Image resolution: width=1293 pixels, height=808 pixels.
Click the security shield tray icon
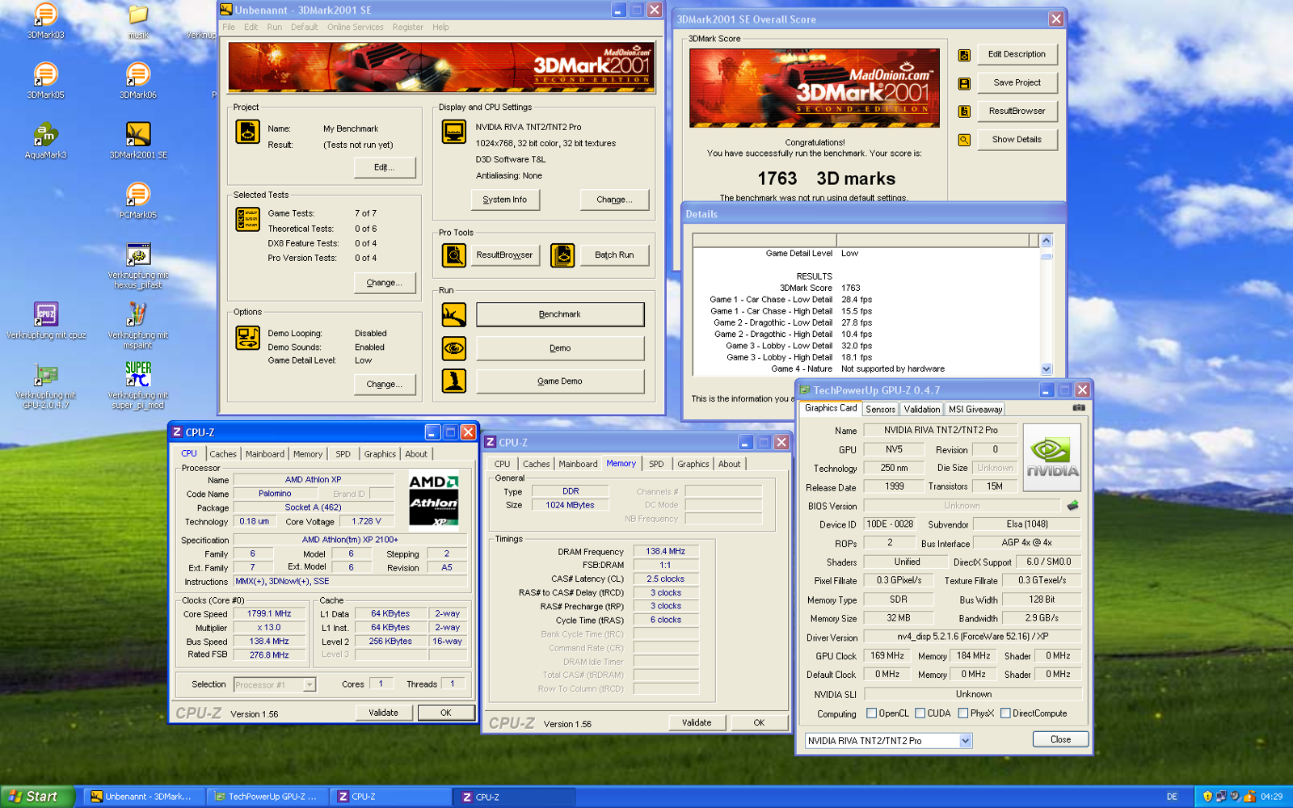(1207, 797)
